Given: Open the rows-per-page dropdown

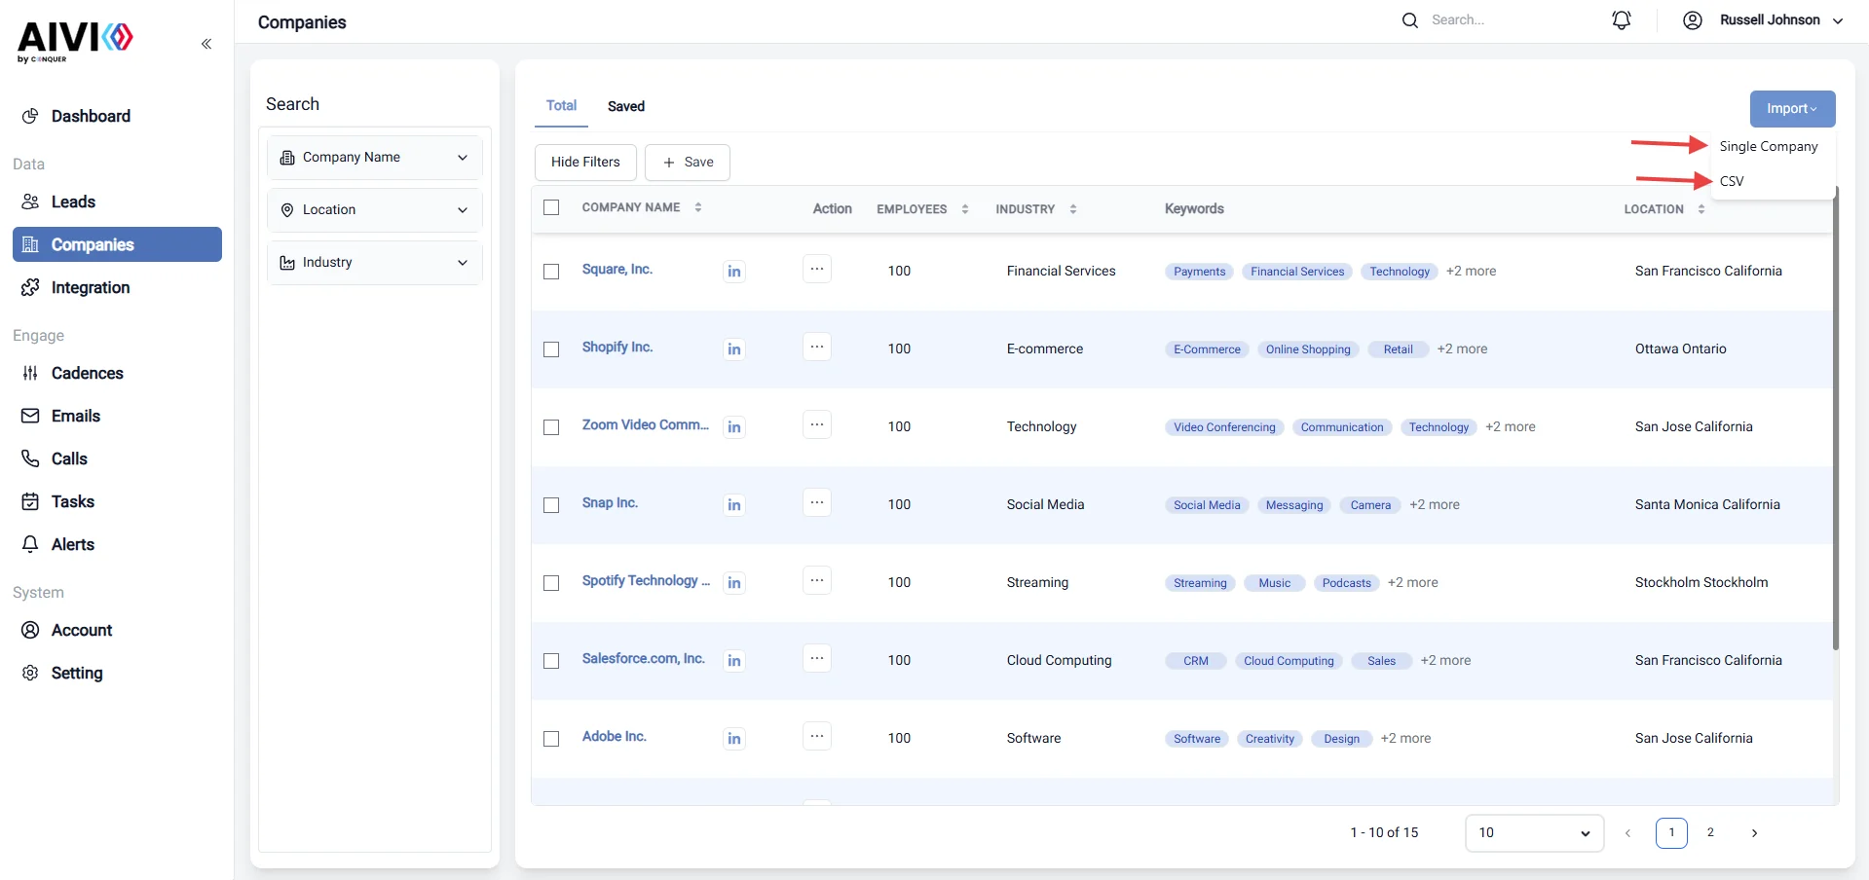Looking at the screenshot, I should [1534, 833].
